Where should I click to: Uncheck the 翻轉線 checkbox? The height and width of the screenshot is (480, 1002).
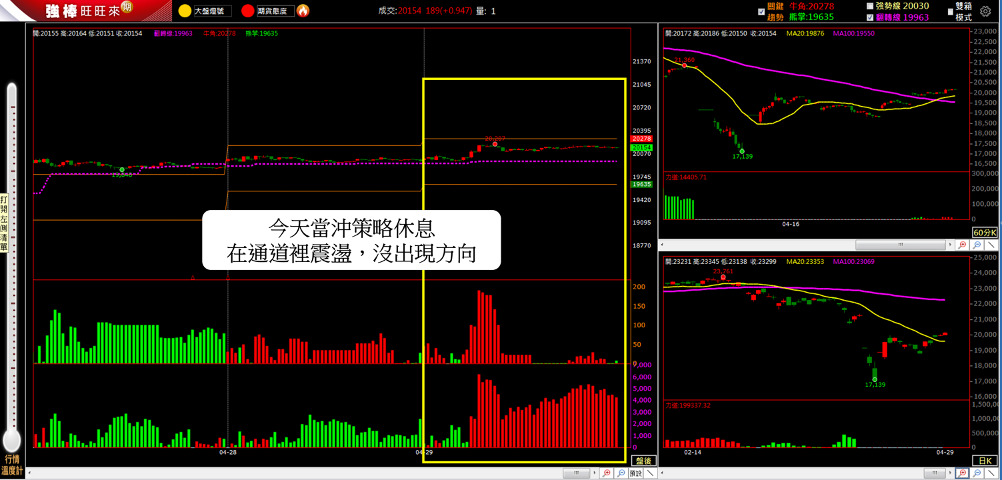tap(869, 17)
